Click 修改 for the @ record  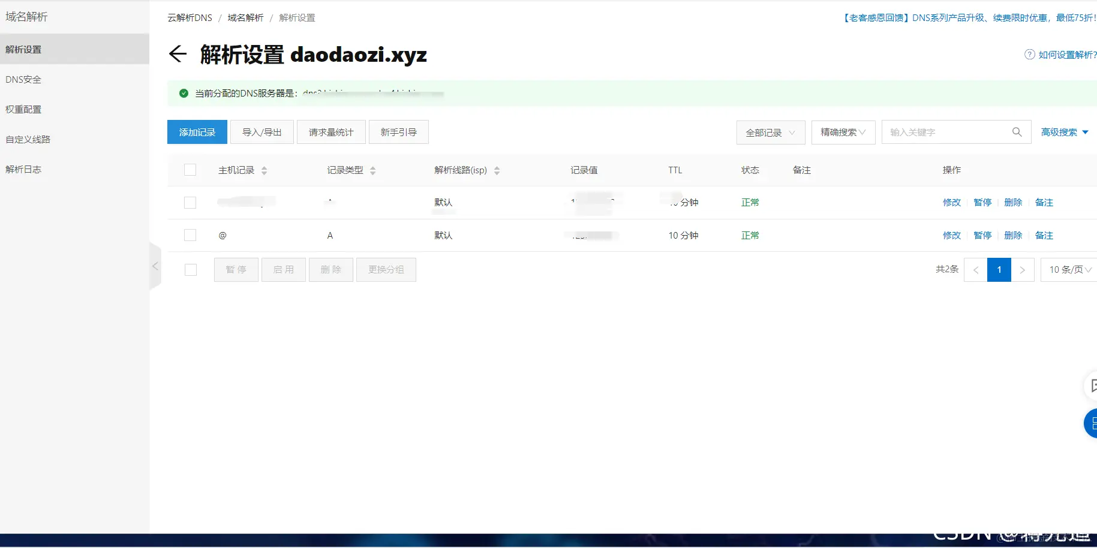951,236
